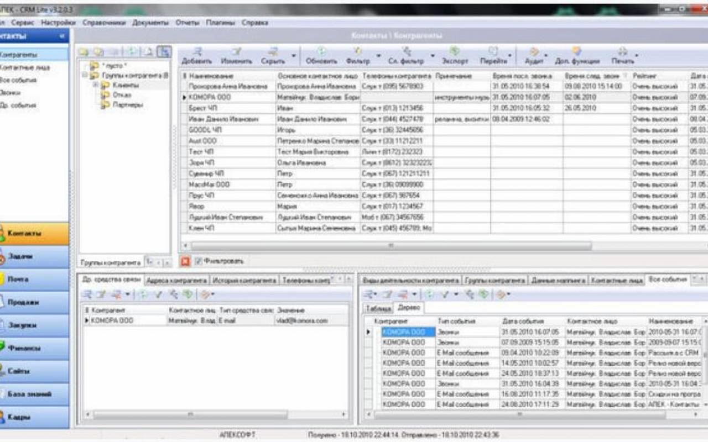The image size is (708, 442).
Task: Select Контактные лица in left list
Action: tap(25, 67)
